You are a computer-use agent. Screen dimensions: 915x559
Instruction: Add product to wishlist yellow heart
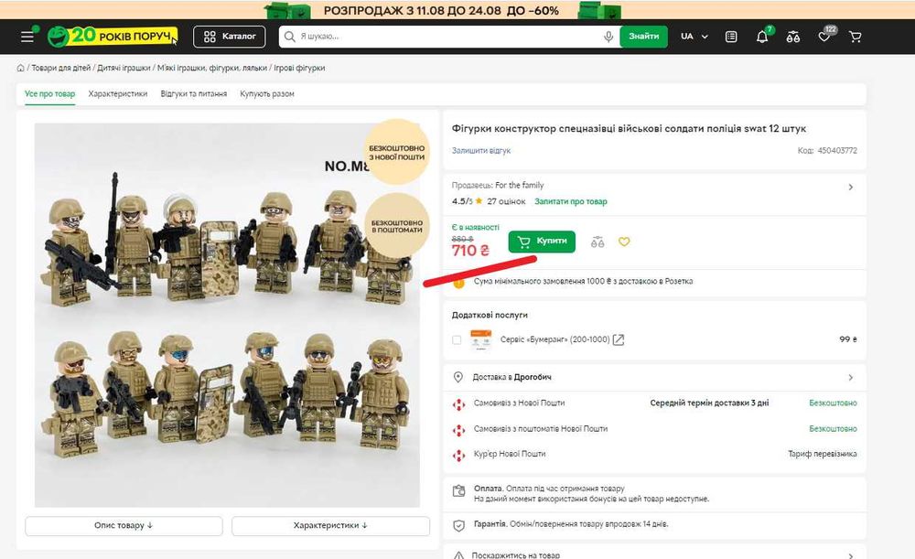624,242
